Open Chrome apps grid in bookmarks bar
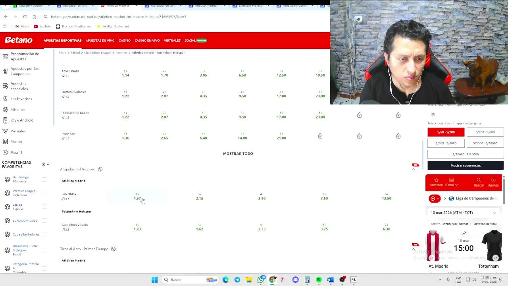Screen dimensions: 508x286 [x=6, y=26]
